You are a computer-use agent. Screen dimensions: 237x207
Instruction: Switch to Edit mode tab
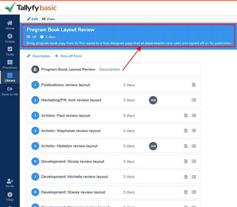point(33,19)
